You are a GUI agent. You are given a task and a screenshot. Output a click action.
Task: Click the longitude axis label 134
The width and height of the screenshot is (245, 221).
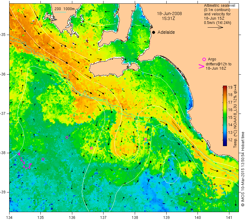(x=9, y=217)
